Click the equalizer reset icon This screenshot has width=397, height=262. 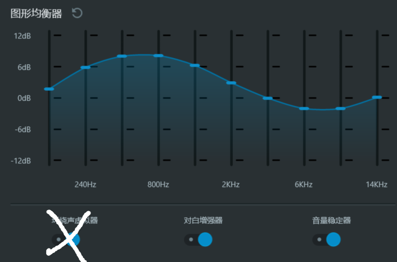(x=77, y=13)
